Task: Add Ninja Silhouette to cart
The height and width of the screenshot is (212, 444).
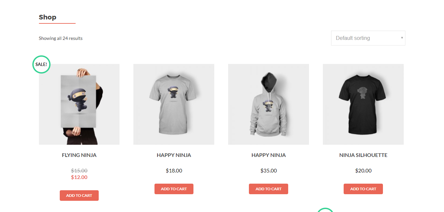Action: pyautogui.click(x=363, y=189)
